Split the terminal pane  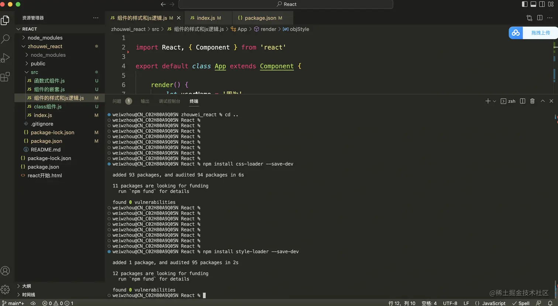click(x=523, y=101)
